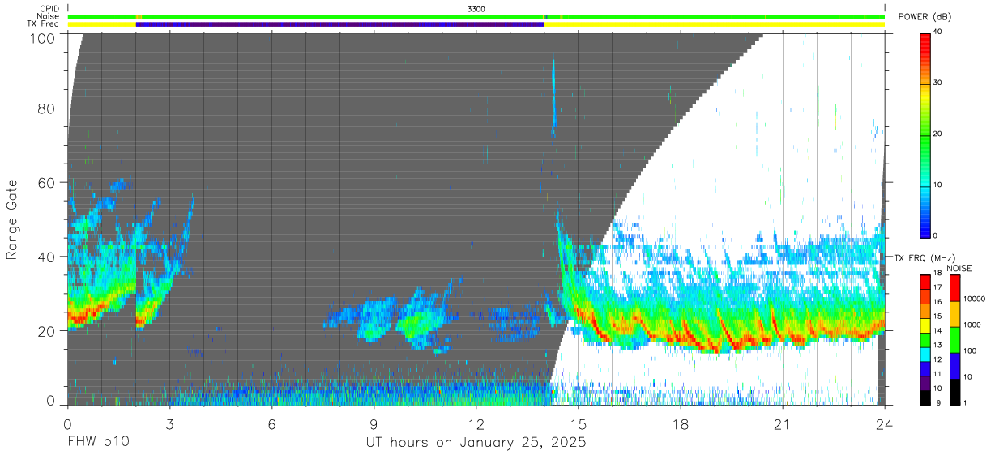Click the 'TX Freq' row label
Viewport: 995px width, 459px height.
click(x=43, y=24)
